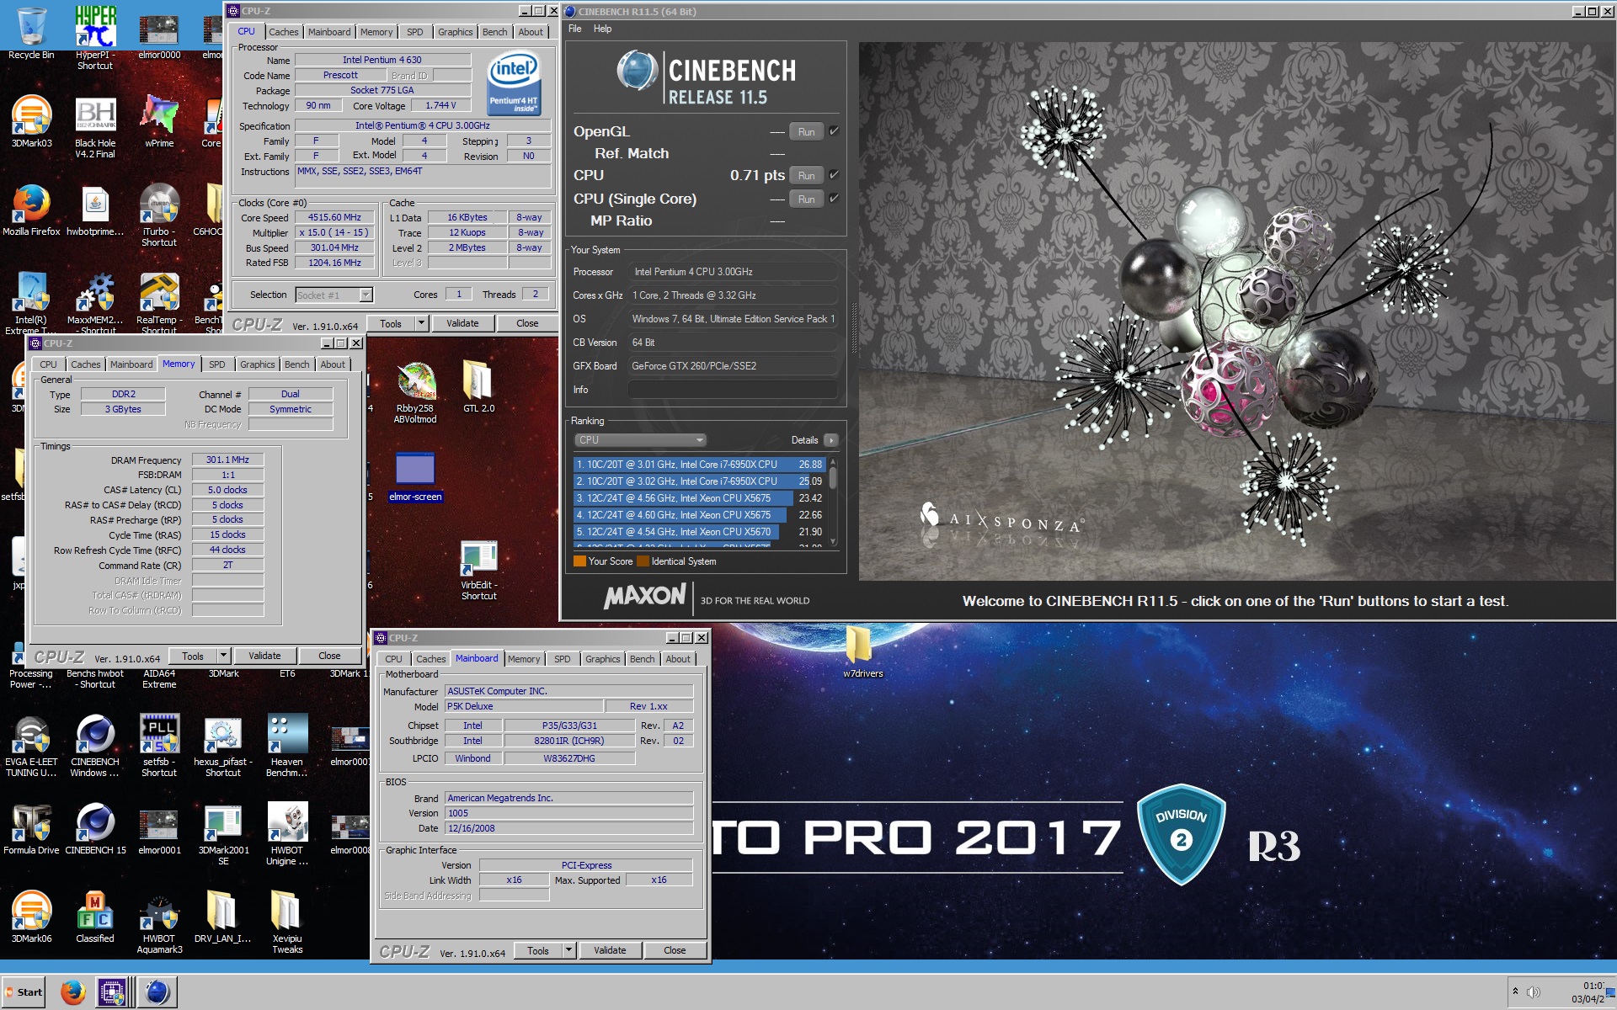Switch to Bench tab in top CPU-Z
Image resolution: width=1617 pixels, height=1010 pixels.
495,32
